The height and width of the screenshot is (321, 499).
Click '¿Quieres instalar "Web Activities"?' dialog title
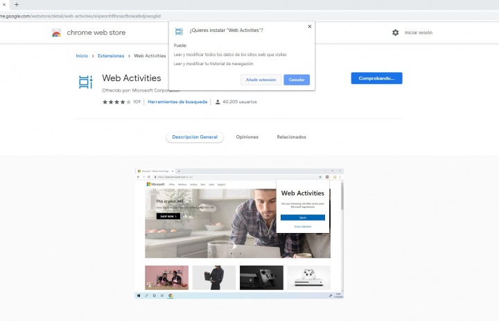coord(226,31)
